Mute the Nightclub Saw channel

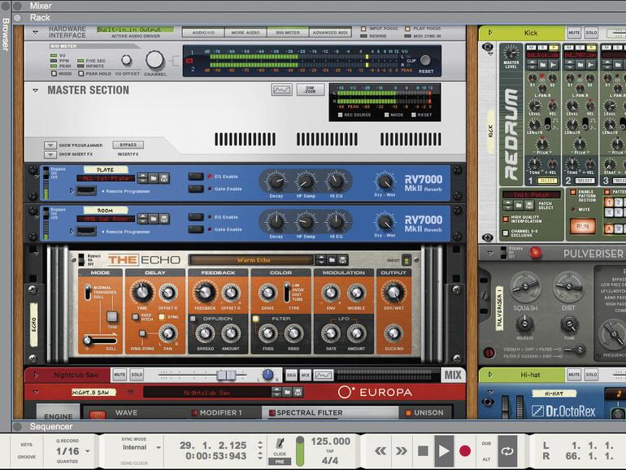pos(120,375)
